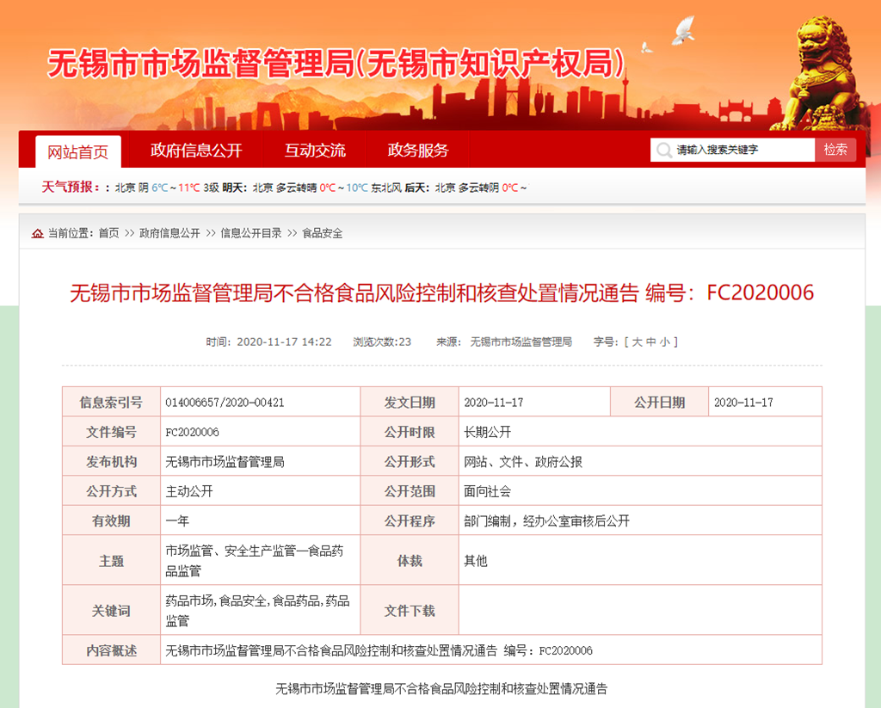Focus the 请输入搜索关键字 search field
Image resolution: width=881 pixels, height=708 pixels.
(x=740, y=151)
